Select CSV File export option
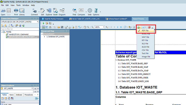 [x=145, y=50]
